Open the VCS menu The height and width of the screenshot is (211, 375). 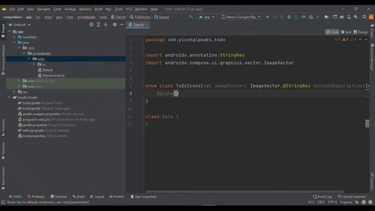pos(129,9)
